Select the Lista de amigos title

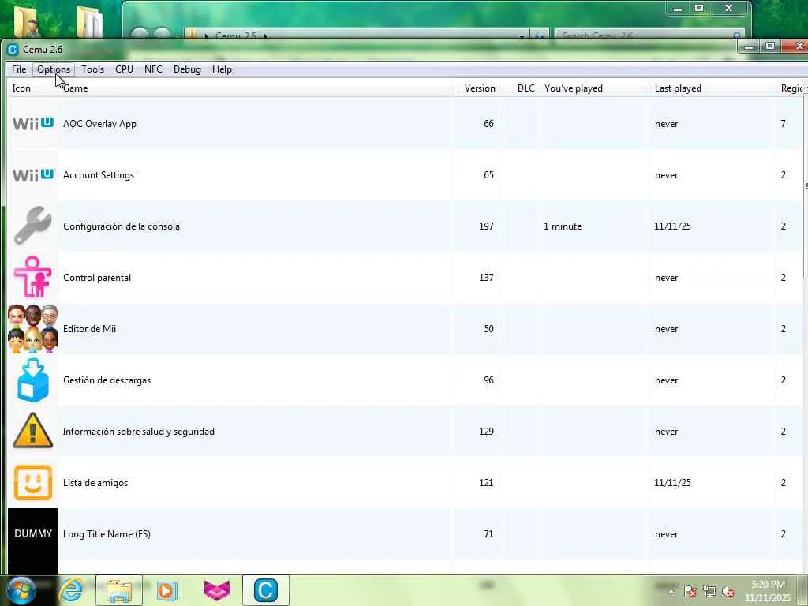point(95,483)
